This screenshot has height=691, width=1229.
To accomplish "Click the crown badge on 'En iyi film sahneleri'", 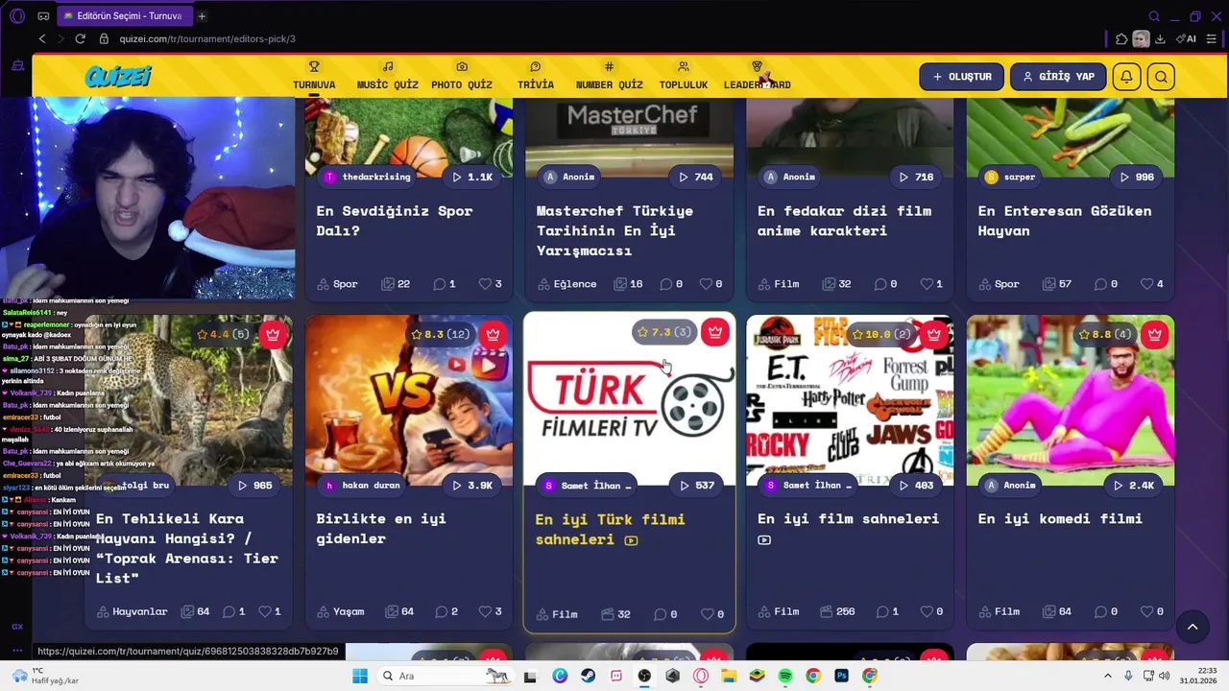I will [933, 334].
